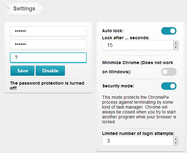Click the Settings header tab
Screen dimensions: 187x153
click(x=24, y=9)
